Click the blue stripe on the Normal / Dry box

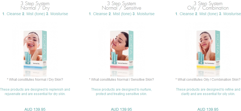coord(35,67)
